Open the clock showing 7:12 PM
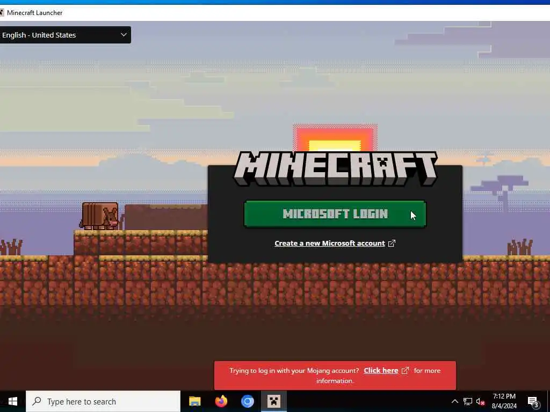Viewport: 550px width, 412px height. click(504, 401)
